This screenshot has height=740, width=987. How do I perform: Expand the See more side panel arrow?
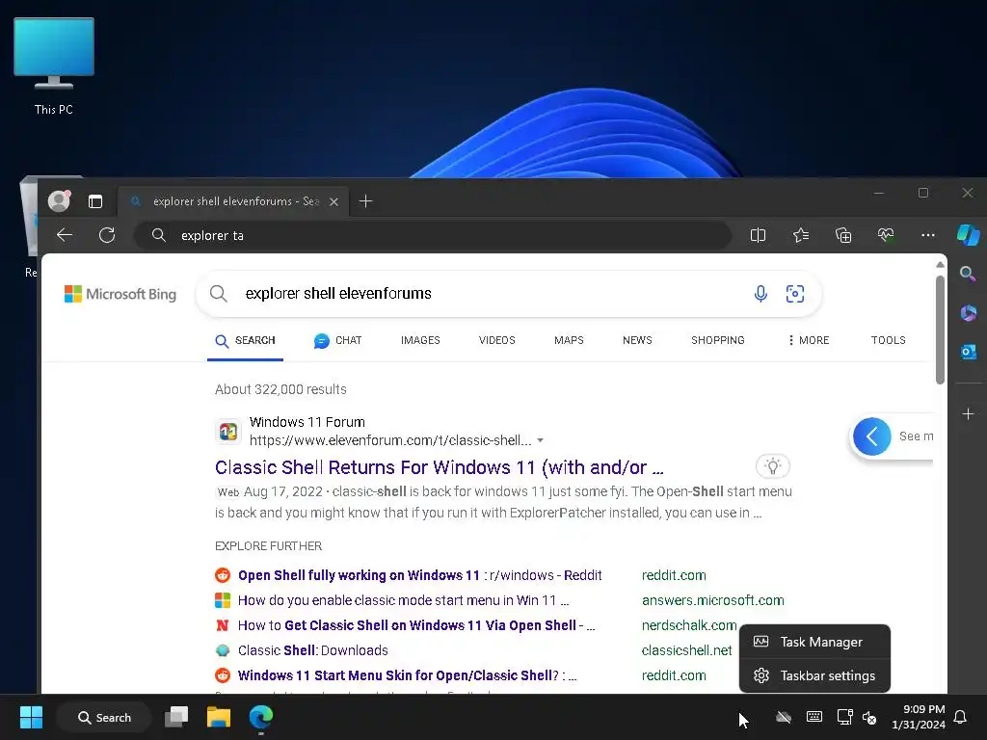[871, 436]
